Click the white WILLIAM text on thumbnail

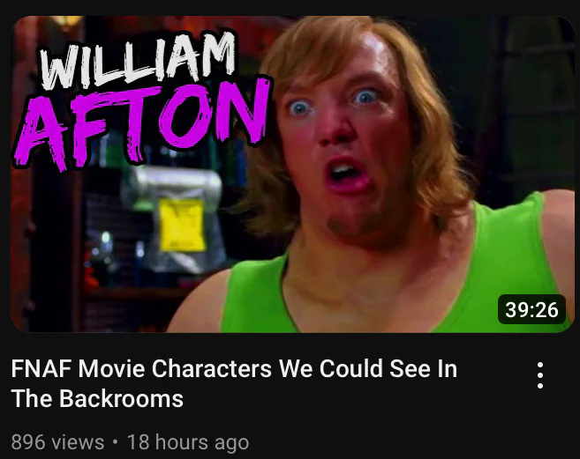coord(138,61)
